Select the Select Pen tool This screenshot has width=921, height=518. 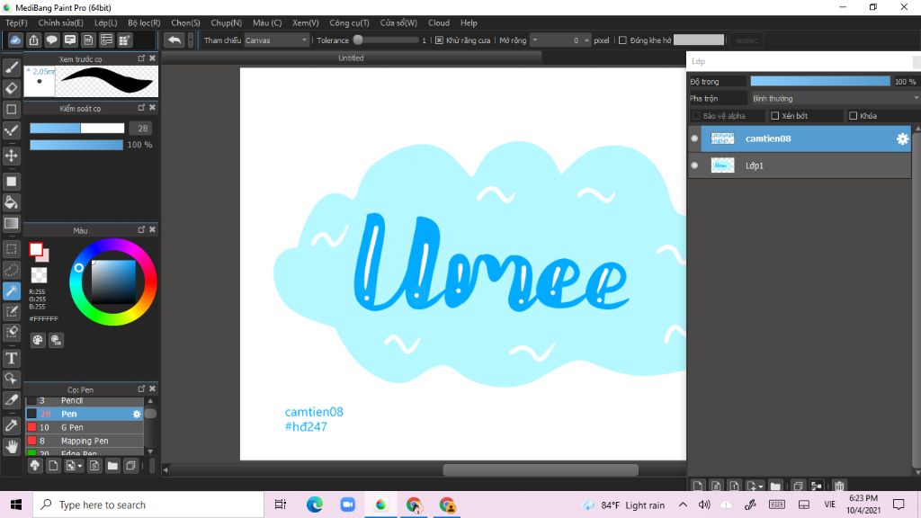click(x=11, y=311)
